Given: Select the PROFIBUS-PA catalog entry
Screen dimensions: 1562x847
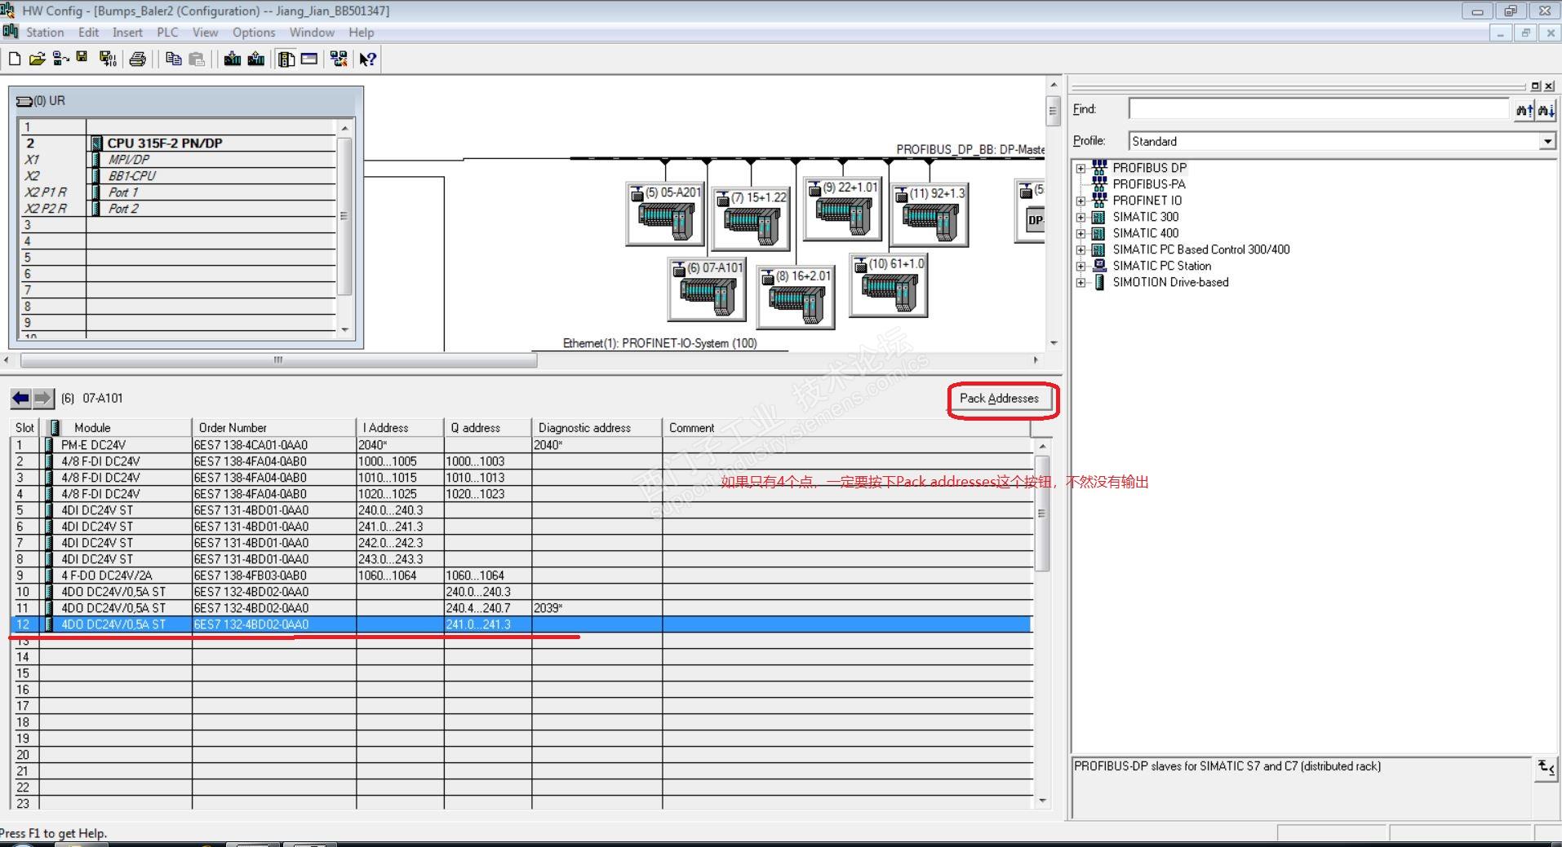Looking at the screenshot, I should pyautogui.click(x=1149, y=184).
